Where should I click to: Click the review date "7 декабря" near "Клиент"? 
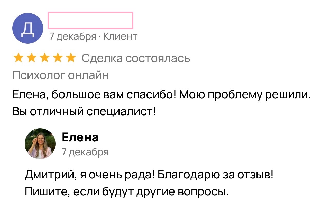click(x=72, y=37)
